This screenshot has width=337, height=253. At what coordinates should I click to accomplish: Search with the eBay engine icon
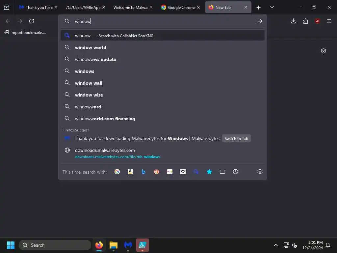pos(170,172)
